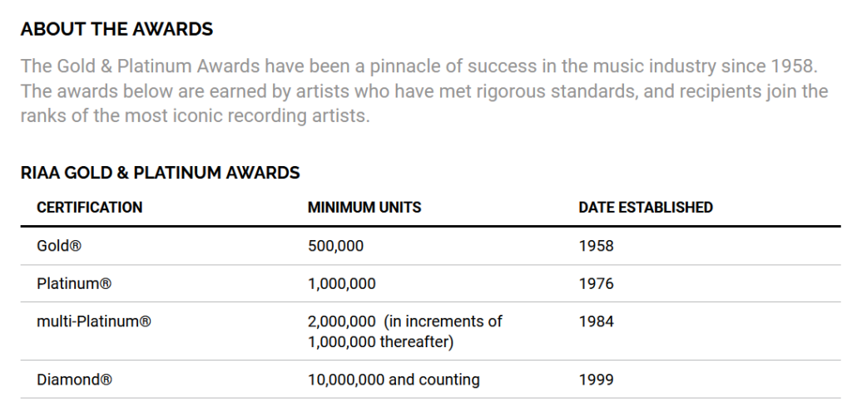Click the 1999 date established value

click(x=596, y=380)
